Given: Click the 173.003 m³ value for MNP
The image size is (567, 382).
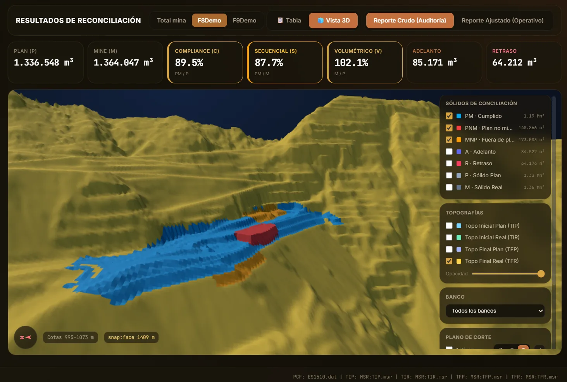Looking at the screenshot, I should (531, 140).
